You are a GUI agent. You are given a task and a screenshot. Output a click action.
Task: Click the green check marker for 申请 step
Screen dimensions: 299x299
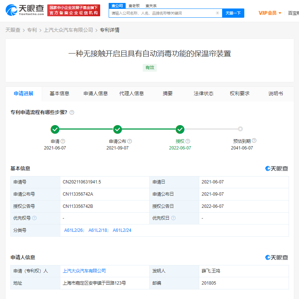pyautogui.click(x=55, y=129)
